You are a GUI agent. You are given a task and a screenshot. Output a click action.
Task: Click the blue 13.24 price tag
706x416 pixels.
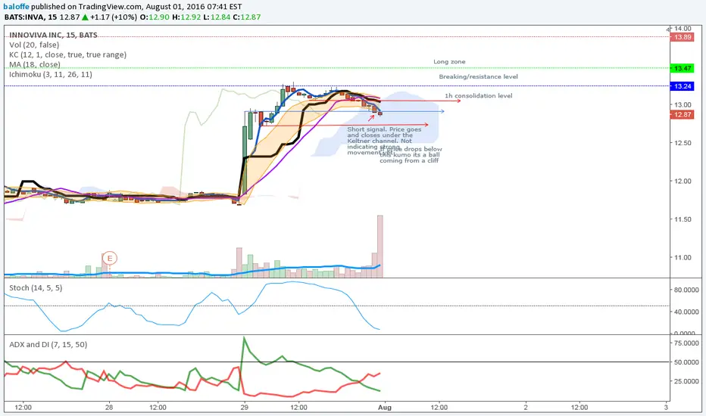682,86
